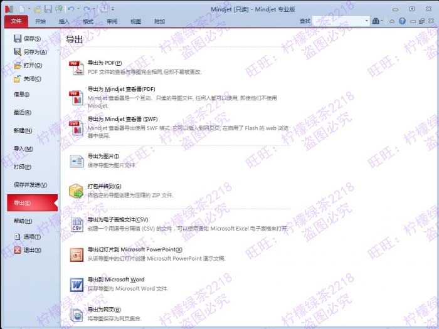Click 导出幻灯片到 Microsoft PowerPoint(X) label

(135, 249)
